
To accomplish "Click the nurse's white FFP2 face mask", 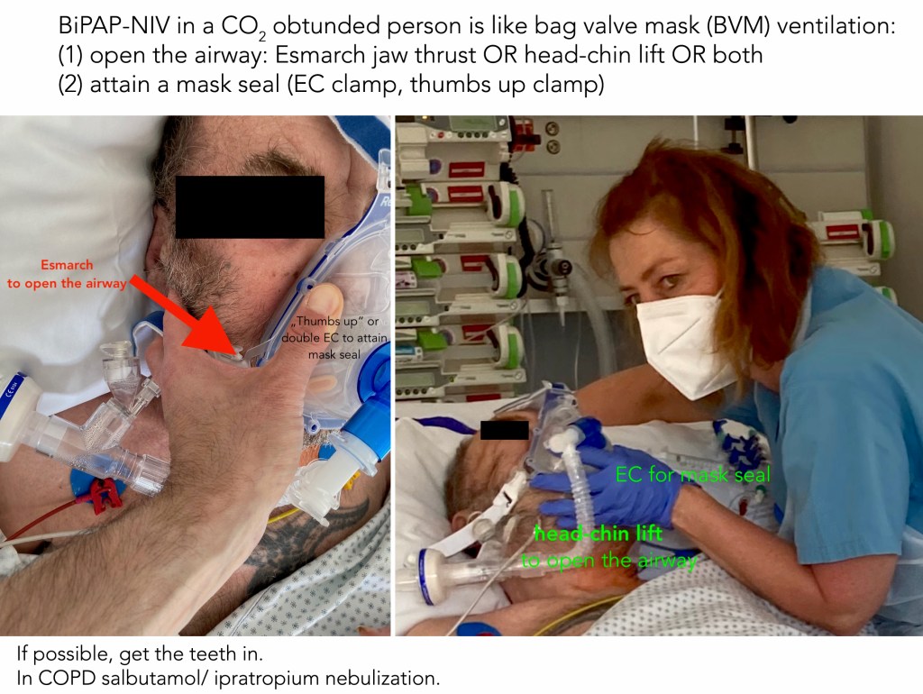I will [684, 343].
